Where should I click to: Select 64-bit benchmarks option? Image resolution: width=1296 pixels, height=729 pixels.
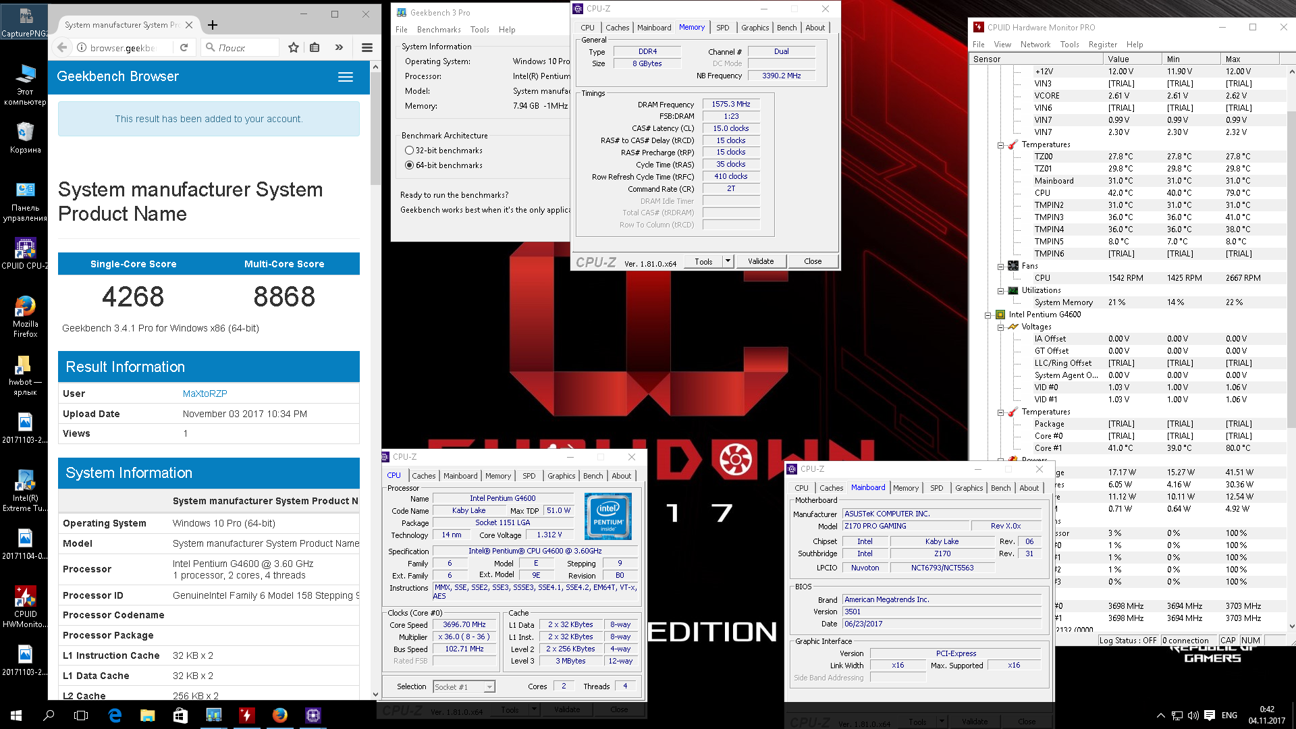409,165
